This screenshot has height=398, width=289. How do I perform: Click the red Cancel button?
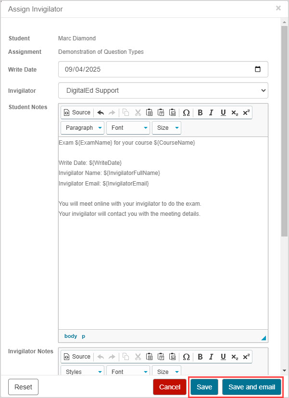(169, 387)
